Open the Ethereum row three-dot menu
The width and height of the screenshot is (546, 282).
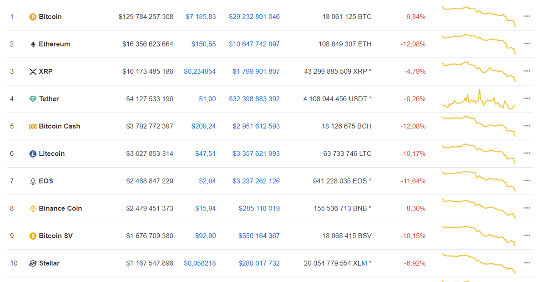[x=527, y=43]
